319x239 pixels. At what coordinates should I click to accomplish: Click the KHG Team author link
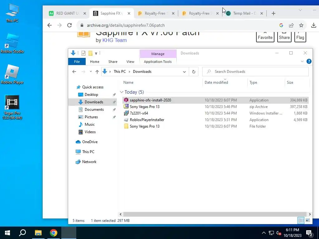115,40
